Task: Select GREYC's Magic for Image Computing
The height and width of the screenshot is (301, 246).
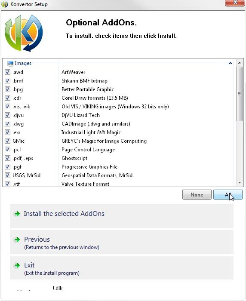Action: click(x=104, y=141)
